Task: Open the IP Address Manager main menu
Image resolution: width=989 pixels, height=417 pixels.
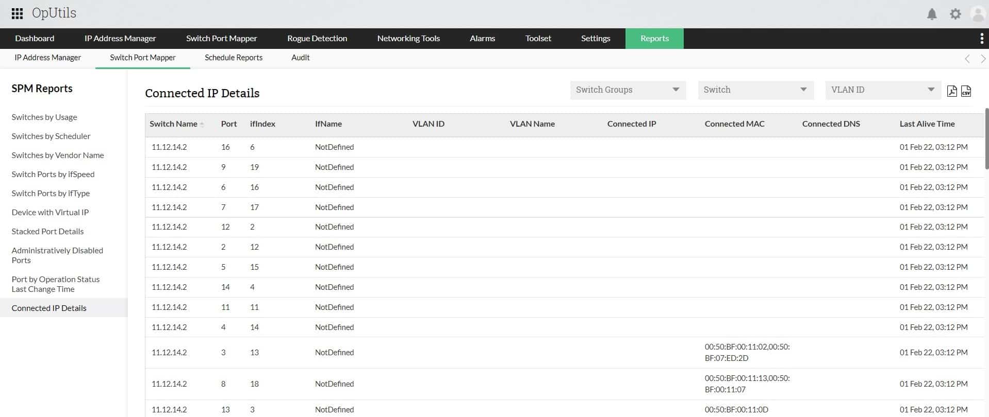Action: [x=120, y=39]
